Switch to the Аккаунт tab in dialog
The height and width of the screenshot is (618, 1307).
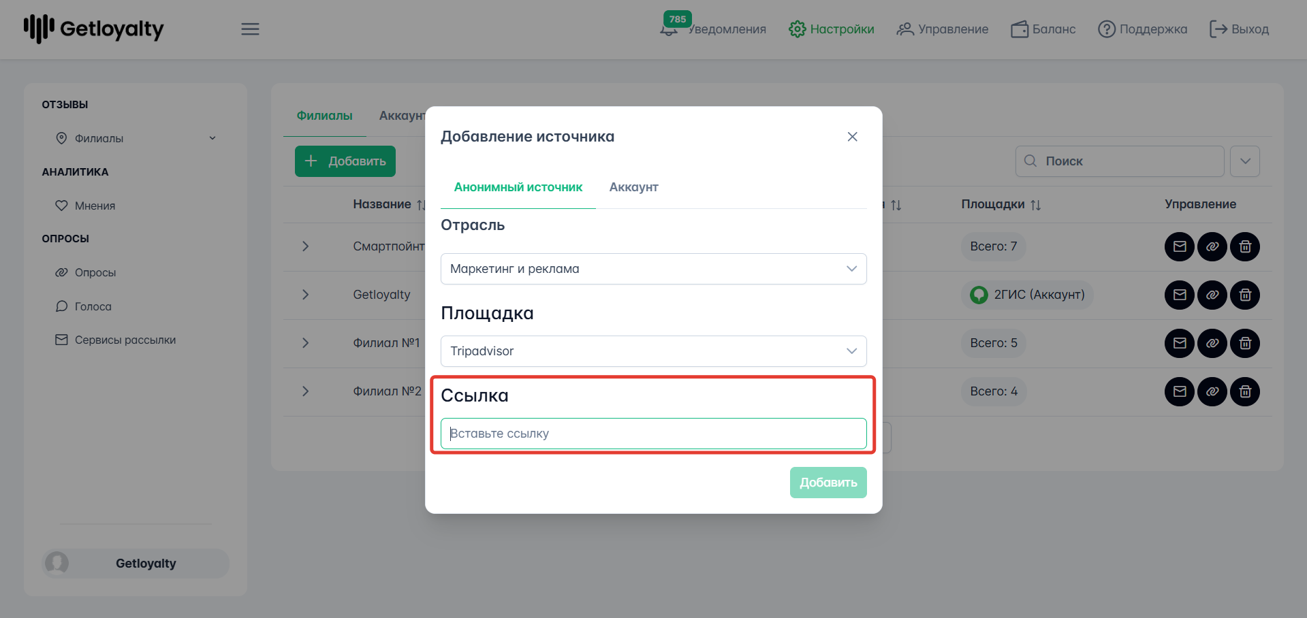[633, 187]
